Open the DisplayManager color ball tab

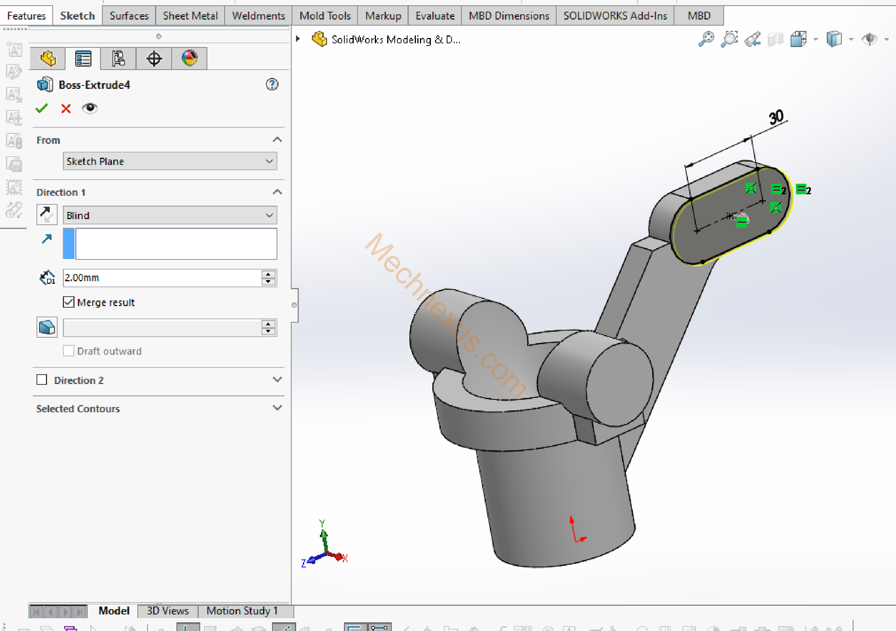189,59
